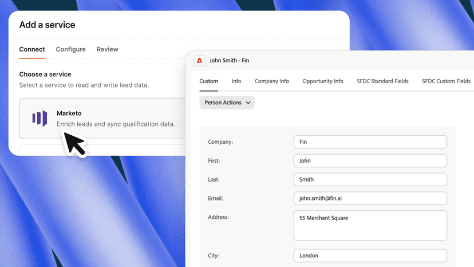Open the Company Info tab
Screen dimensions: 474x267
point(272,81)
